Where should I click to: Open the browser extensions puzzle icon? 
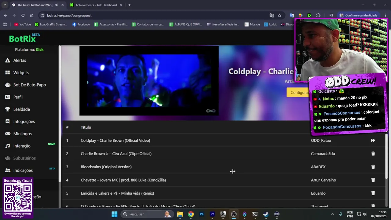pyautogui.click(x=318, y=15)
